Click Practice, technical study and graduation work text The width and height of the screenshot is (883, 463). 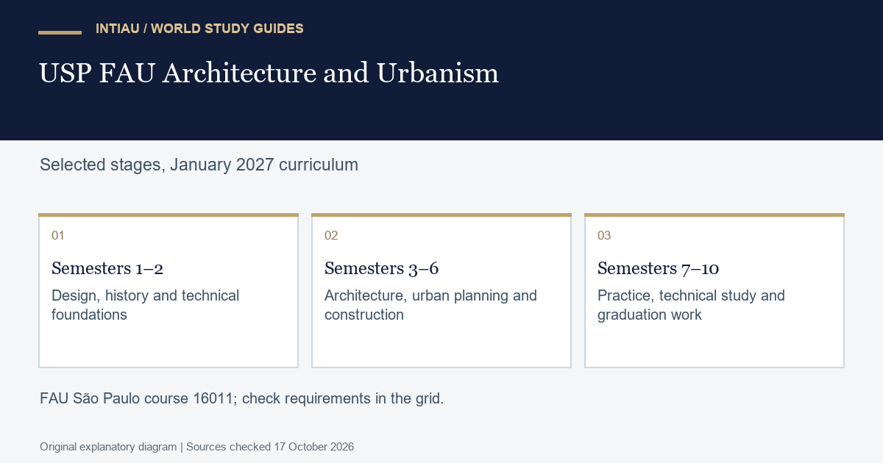pos(691,305)
